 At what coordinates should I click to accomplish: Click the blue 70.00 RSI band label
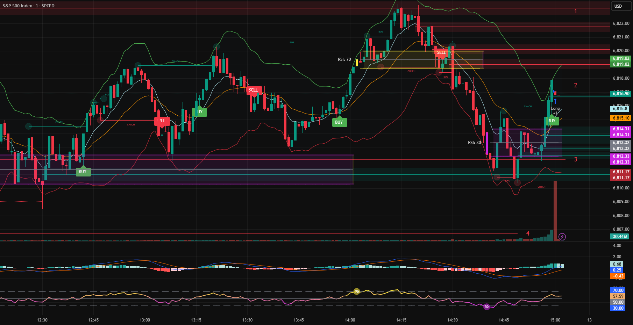618,290
